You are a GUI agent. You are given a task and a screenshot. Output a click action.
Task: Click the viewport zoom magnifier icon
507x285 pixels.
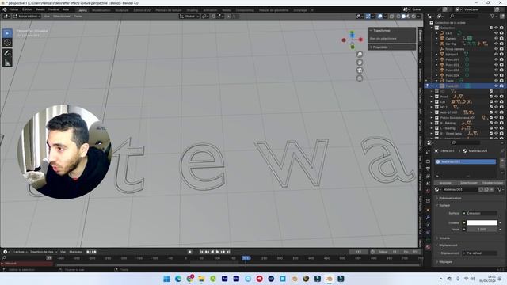360,55
